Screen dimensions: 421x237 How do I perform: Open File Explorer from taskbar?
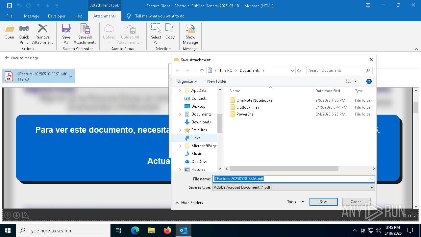click(x=151, y=230)
